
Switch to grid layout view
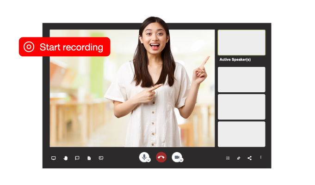(x=228, y=158)
